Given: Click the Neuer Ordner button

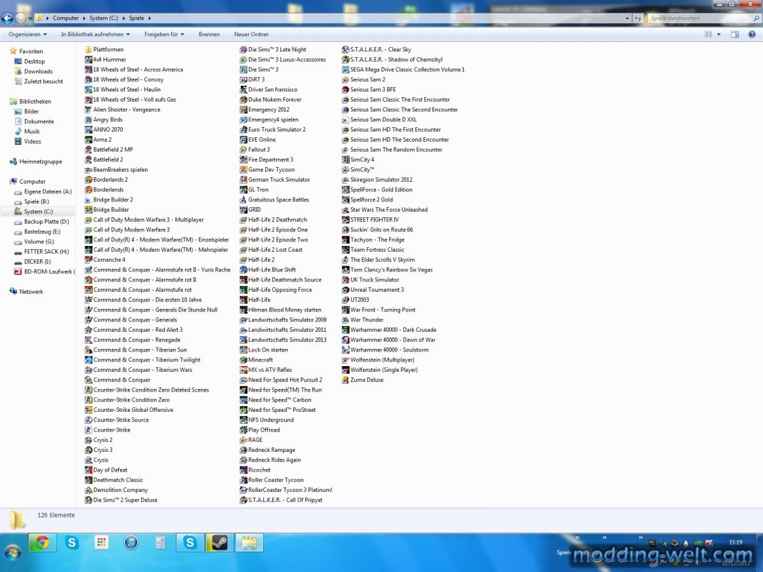Looking at the screenshot, I should coord(251,34).
